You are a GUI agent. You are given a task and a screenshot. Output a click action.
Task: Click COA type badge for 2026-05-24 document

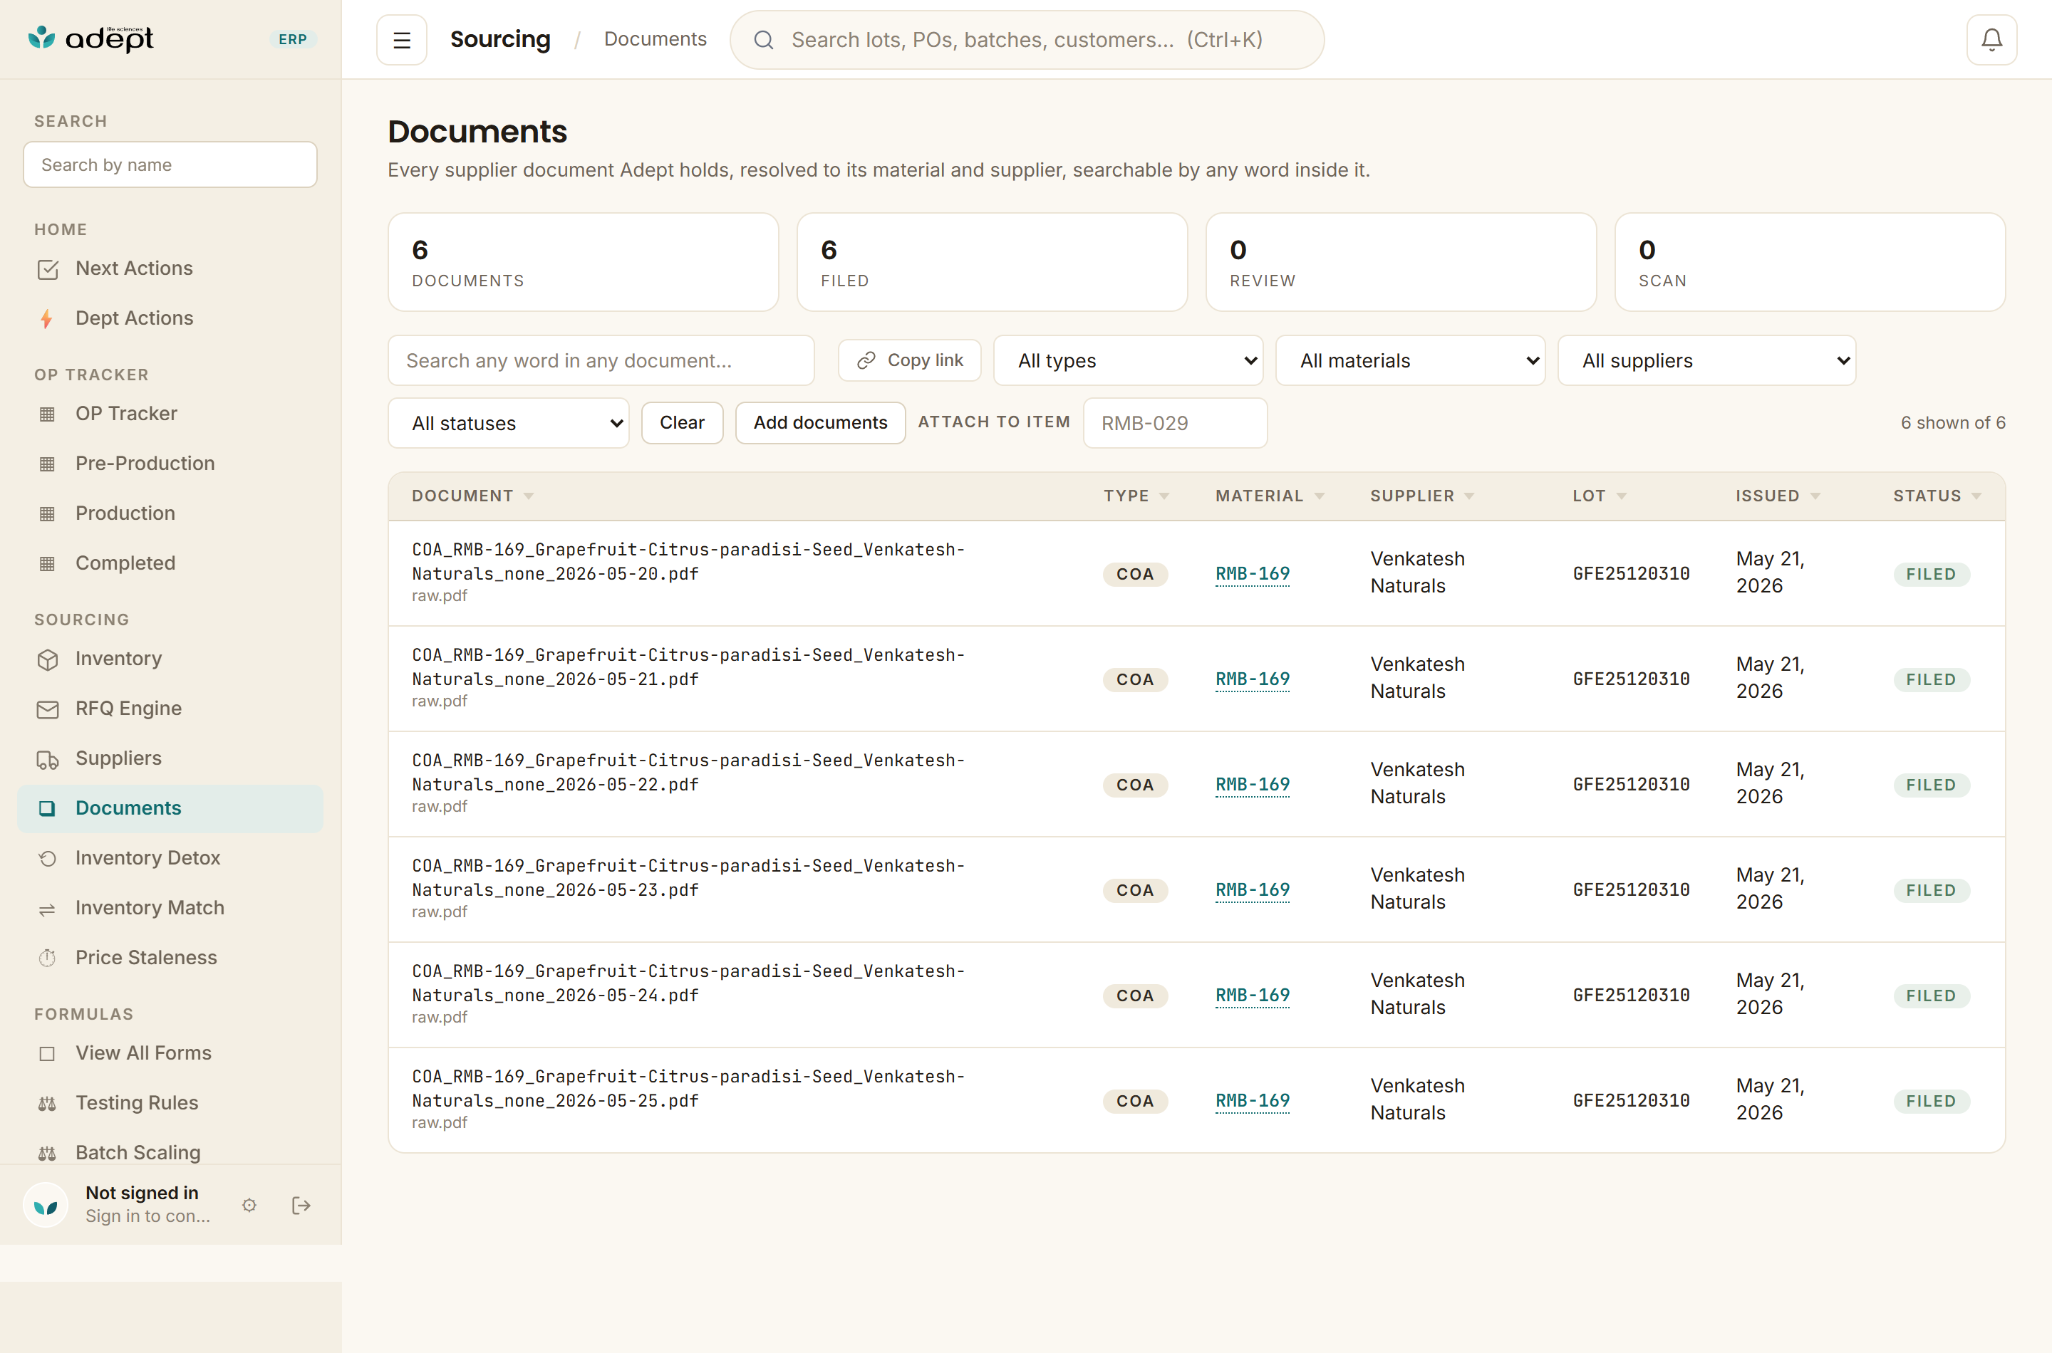click(x=1135, y=996)
